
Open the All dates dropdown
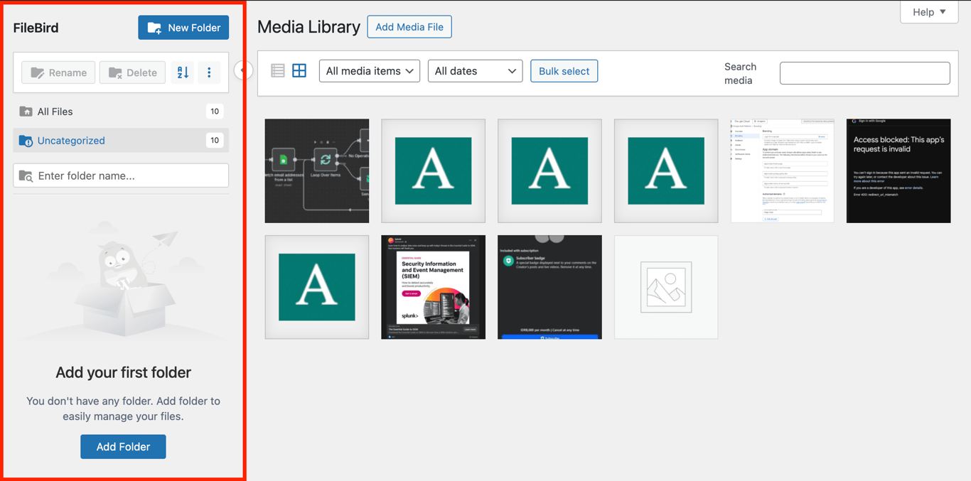click(475, 71)
